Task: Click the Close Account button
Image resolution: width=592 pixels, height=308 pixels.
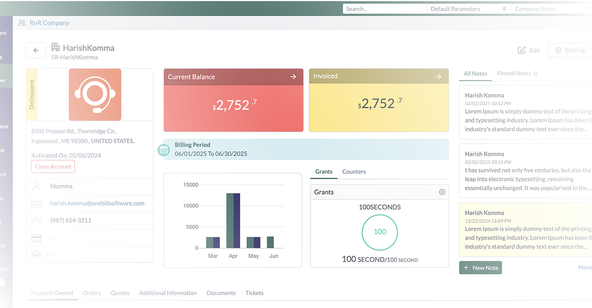Action: click(53, 167)
